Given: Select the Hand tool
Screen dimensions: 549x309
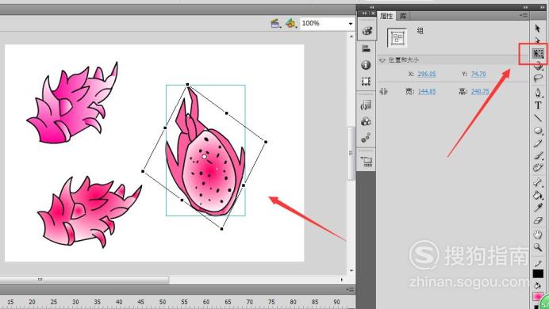Looking at the screenshot, I should (538, 235).
